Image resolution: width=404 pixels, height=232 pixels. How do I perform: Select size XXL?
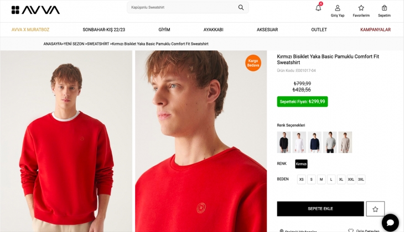(x=351, y=180)
